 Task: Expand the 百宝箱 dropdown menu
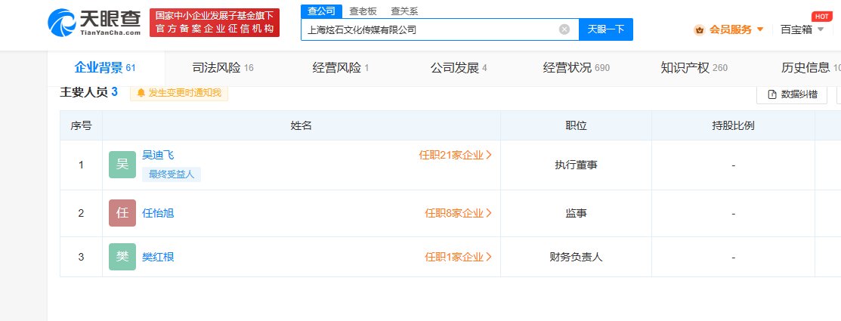pos(821,29)
